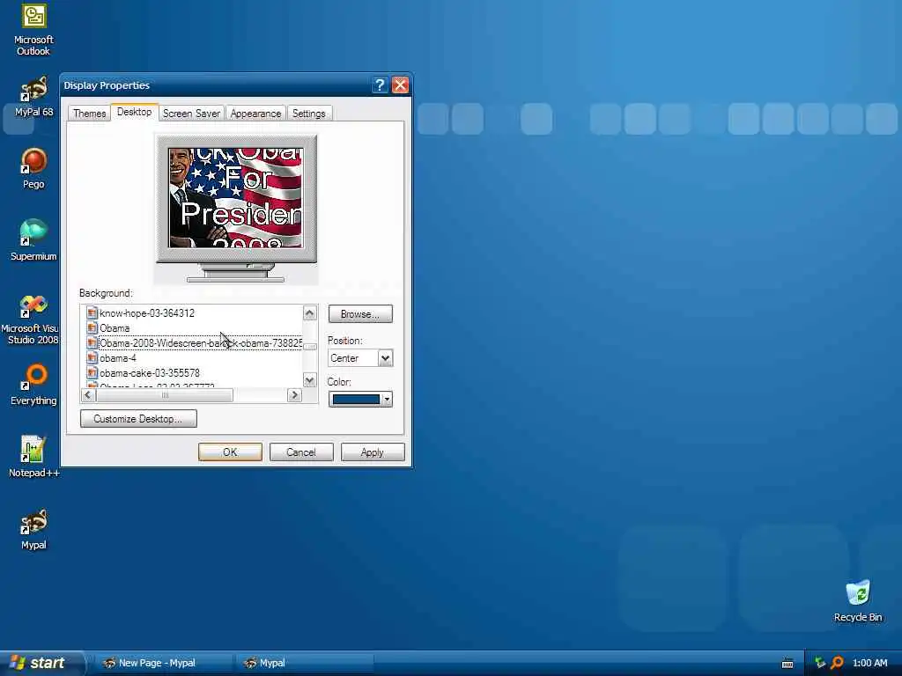The width and height of the screenshot is (902, 676).
Task: Click Customize Desktop... button
Action: [138, 418]
